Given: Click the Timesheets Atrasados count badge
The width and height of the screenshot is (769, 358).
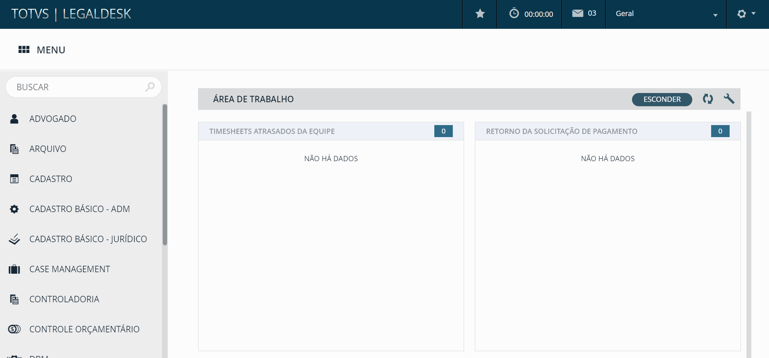Looking at the screenshot, I should click(443, 131).
